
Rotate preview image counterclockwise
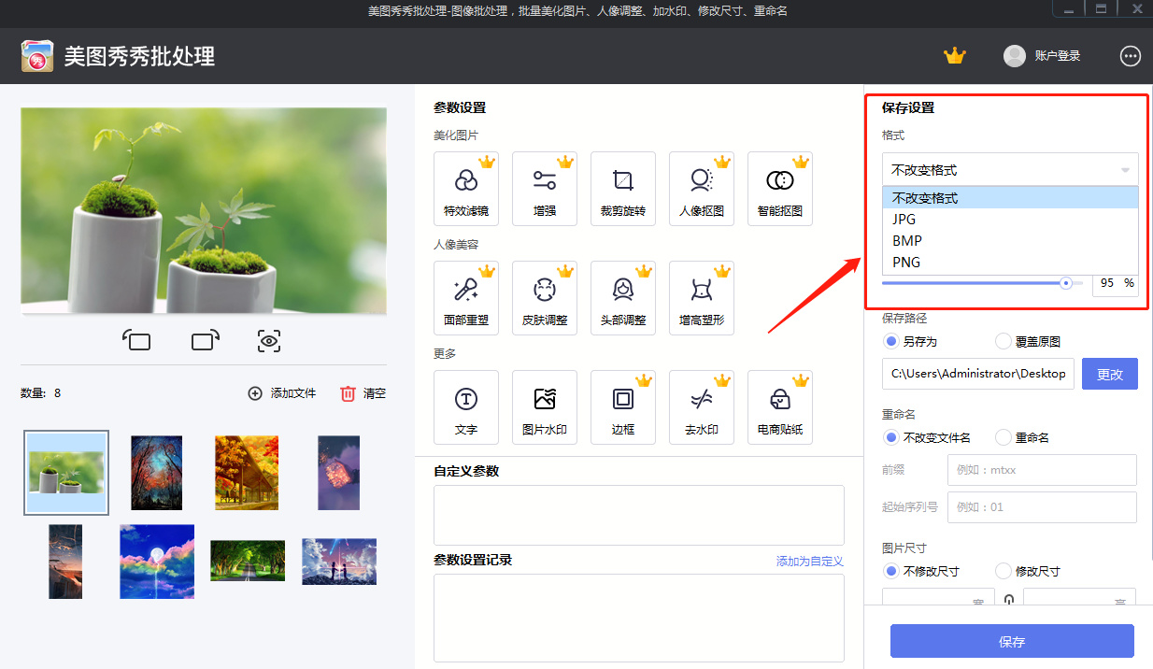click(x=136, y=340)
